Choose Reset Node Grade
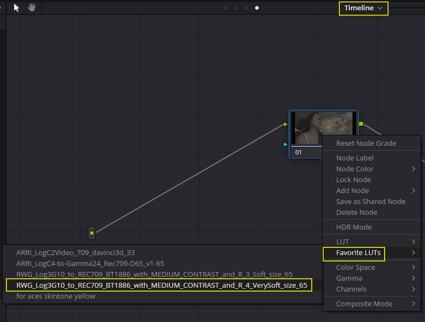425x322 pixels. pos(372,143)
